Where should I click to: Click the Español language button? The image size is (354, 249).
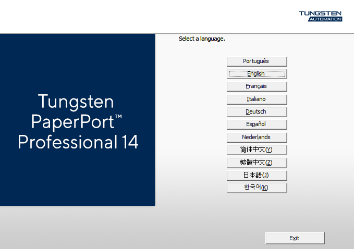tap(257, 124)
